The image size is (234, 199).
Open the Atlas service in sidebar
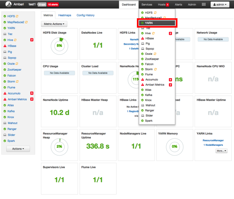pyautogui.click(x=11, y=105)
